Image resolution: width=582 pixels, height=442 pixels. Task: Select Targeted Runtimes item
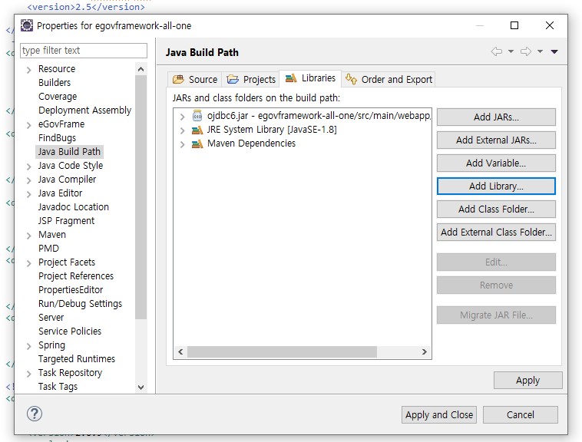77,359
